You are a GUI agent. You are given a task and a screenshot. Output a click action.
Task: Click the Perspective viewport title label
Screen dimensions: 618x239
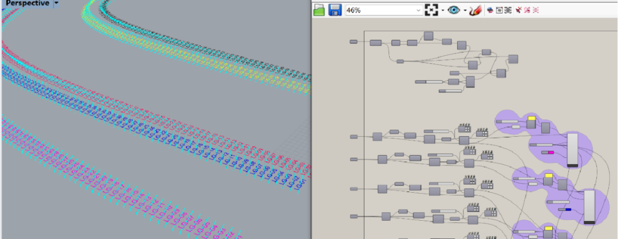click(27, 3)
